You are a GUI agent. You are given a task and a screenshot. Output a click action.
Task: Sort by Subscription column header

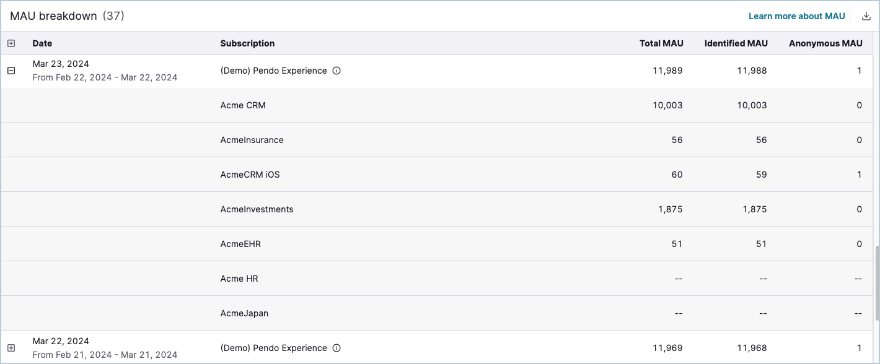pyautogui.click(x=247, y=43)
